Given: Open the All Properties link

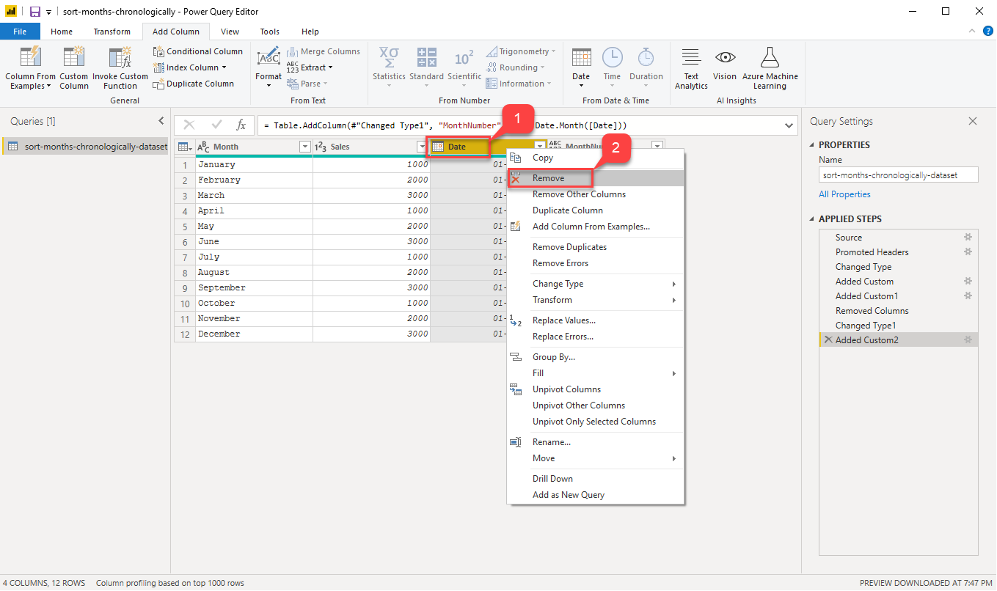Looking at the screenshot, I should point(844,194).
